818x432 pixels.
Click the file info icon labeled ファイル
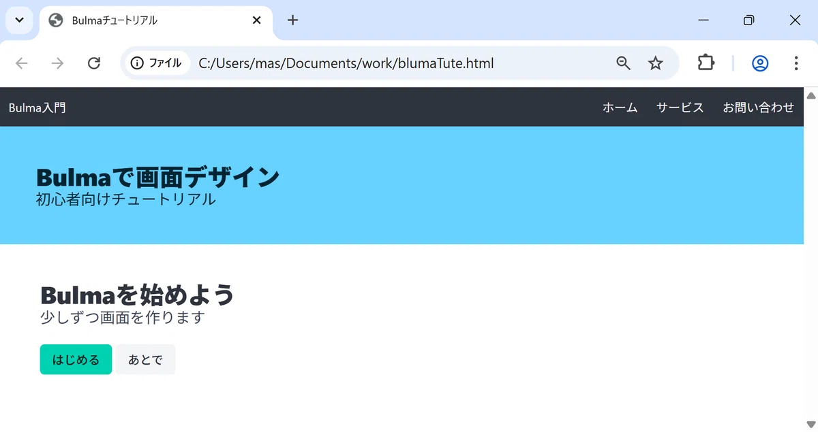point(156,63)
